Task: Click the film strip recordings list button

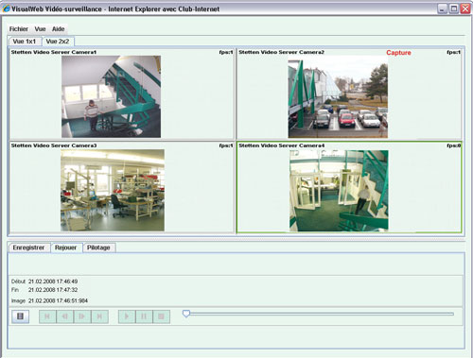Action: pyautogui.click(x=21, y=316)
